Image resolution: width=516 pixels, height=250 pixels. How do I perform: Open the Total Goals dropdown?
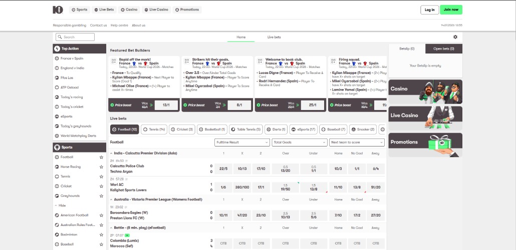point(300,142)
